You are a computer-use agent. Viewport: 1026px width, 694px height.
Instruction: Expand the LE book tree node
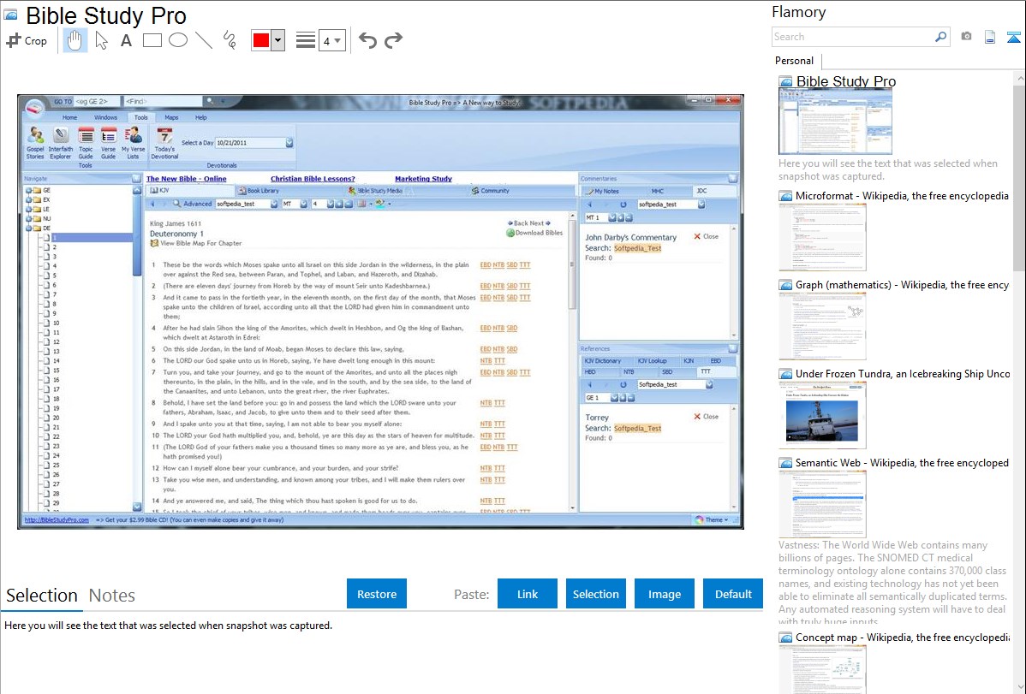pyautogui.click(x=29, y=210)
